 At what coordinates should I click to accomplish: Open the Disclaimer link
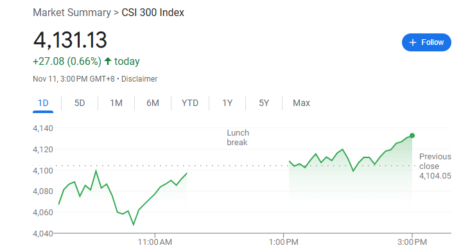[139, 79]
